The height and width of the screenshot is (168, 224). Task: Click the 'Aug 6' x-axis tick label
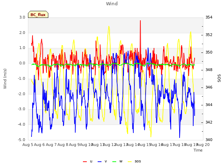pyautogui.click(x=40, y=145)
